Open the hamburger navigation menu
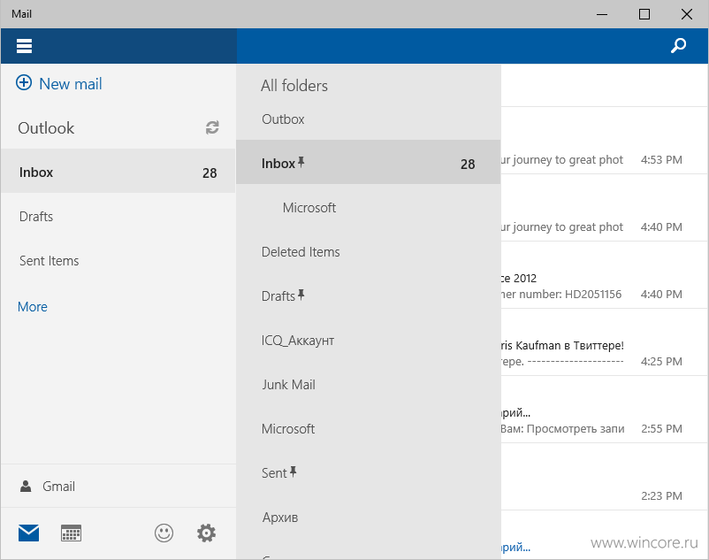This screenshot has height=560, width=709. (24, 46)
